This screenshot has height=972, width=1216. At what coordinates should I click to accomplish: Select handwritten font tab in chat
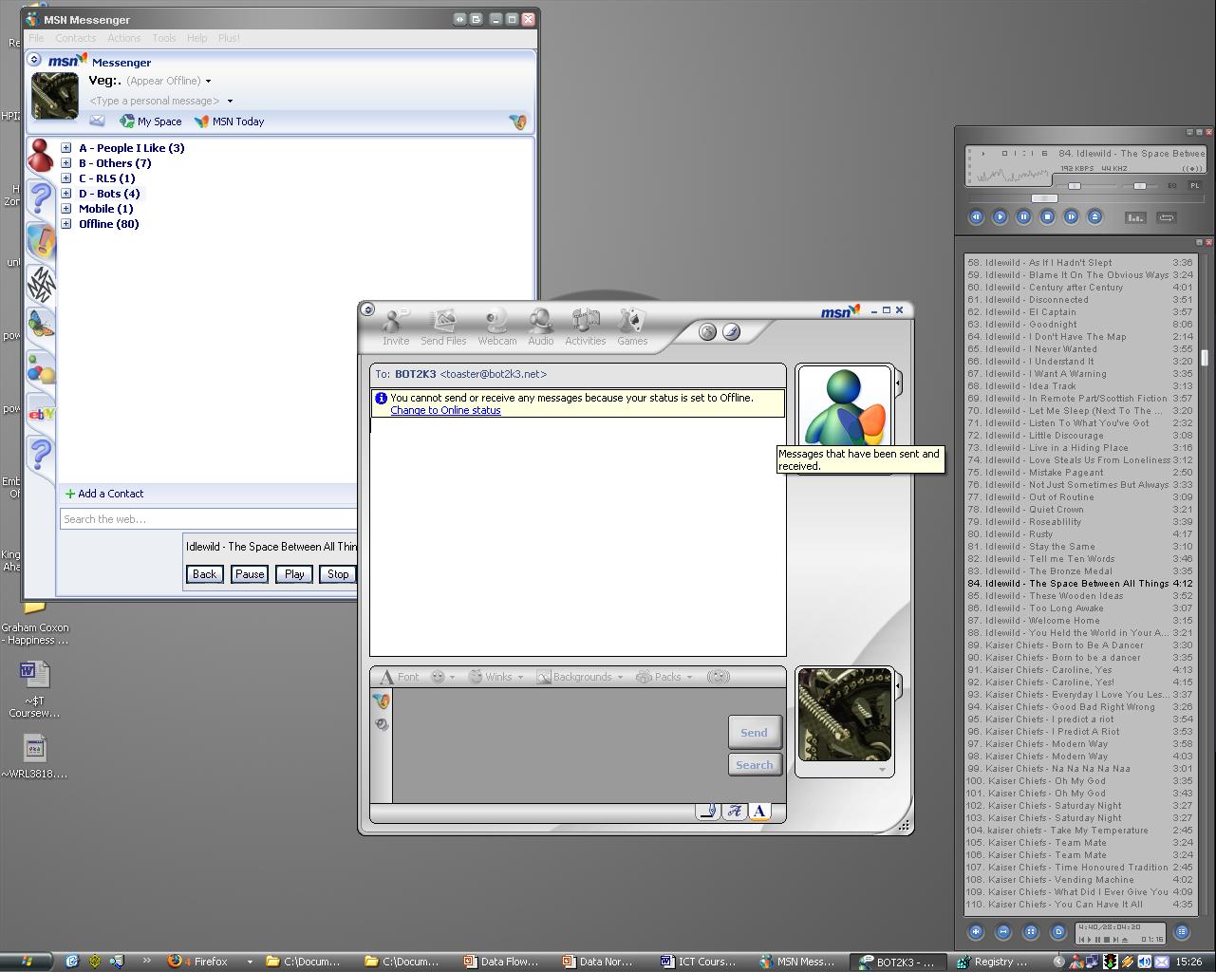click(x=734, y=812)
